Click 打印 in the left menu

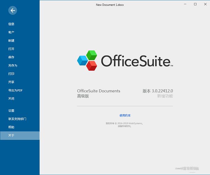[11, 74]
